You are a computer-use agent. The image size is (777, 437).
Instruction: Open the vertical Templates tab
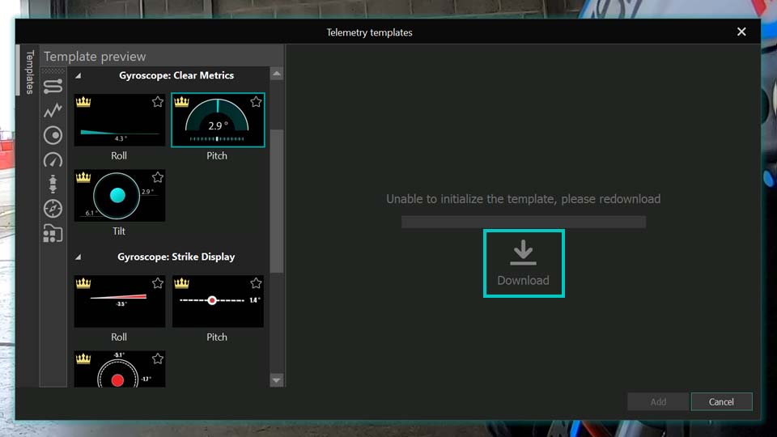click(30, 73)
